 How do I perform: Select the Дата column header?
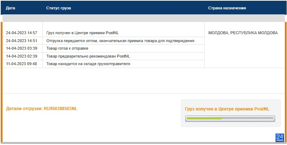pyautogui.click(x=10, y=8)
